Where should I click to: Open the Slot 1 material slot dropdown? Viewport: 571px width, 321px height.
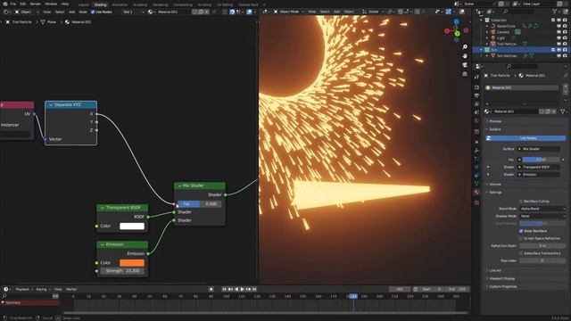click(x=133, y=12)
